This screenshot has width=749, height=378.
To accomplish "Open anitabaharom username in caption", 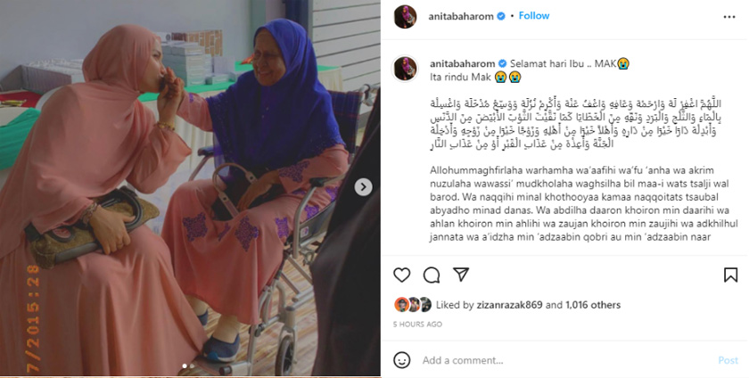I will 463,63.
